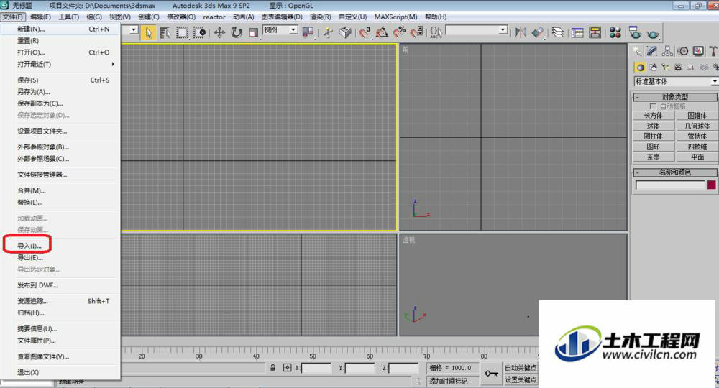Open the selection filter dropdown
The image size is (719, 388).
point(134,29)
